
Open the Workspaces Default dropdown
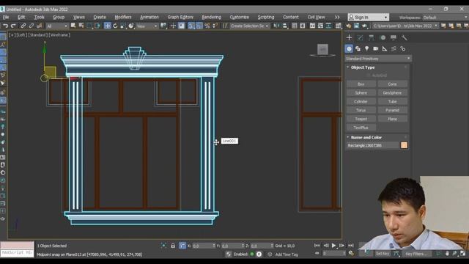[445, 18]
